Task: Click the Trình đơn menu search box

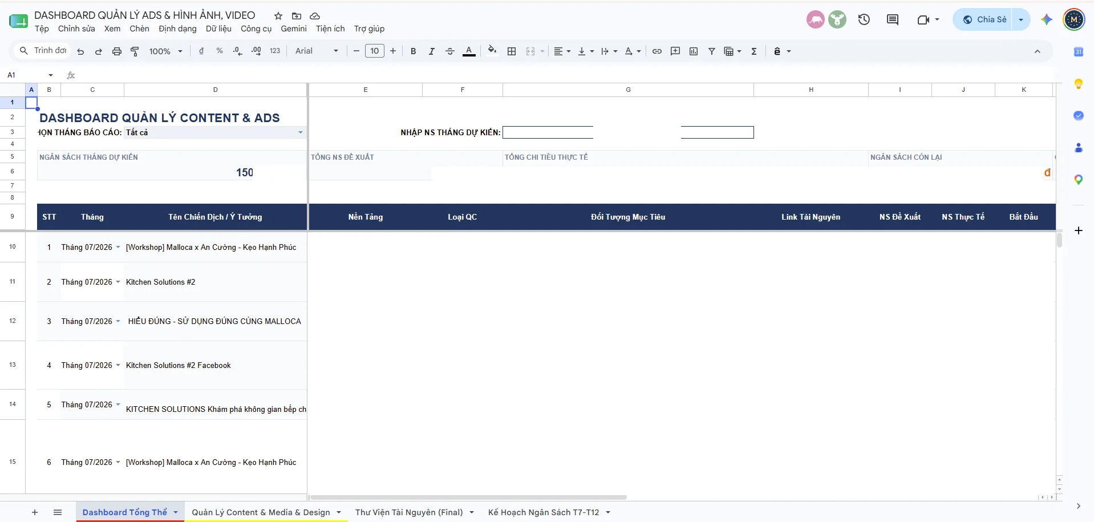Action: coord(43,51)
